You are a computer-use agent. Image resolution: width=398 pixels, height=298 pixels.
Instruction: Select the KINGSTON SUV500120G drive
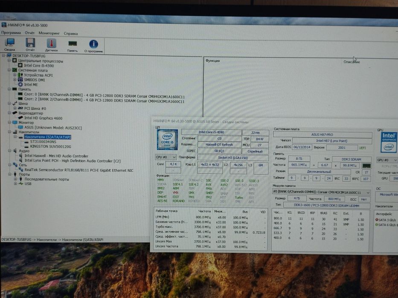pyautogui.click(x=50, y=146)
